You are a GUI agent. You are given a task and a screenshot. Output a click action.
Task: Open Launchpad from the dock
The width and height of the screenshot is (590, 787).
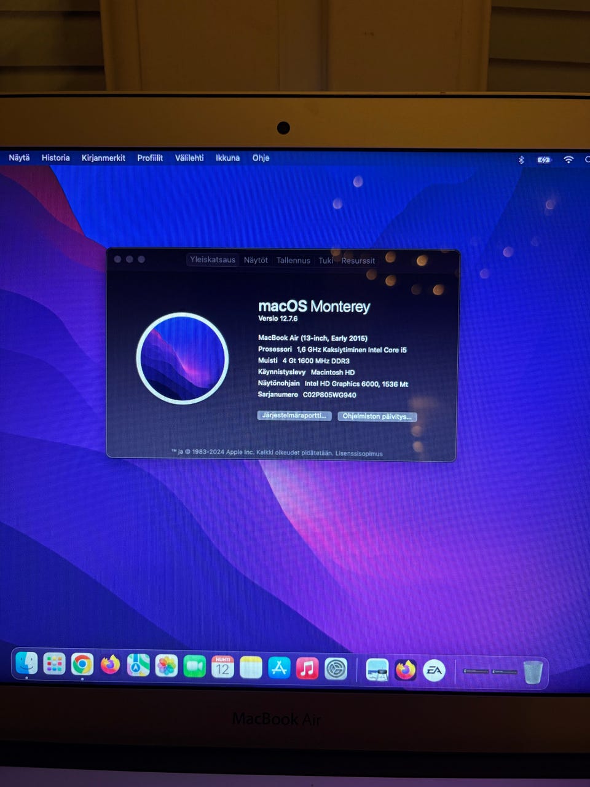54,665
